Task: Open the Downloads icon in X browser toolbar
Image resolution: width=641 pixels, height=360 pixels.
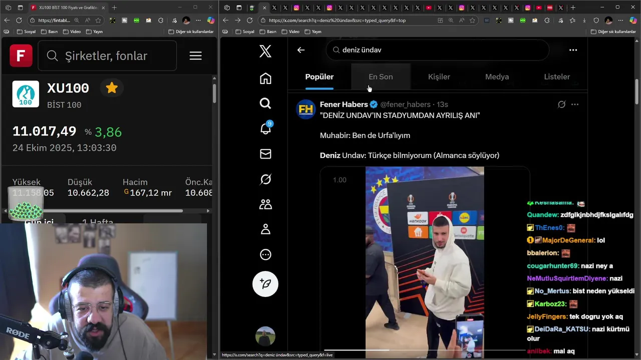Action: click(584, 20)
